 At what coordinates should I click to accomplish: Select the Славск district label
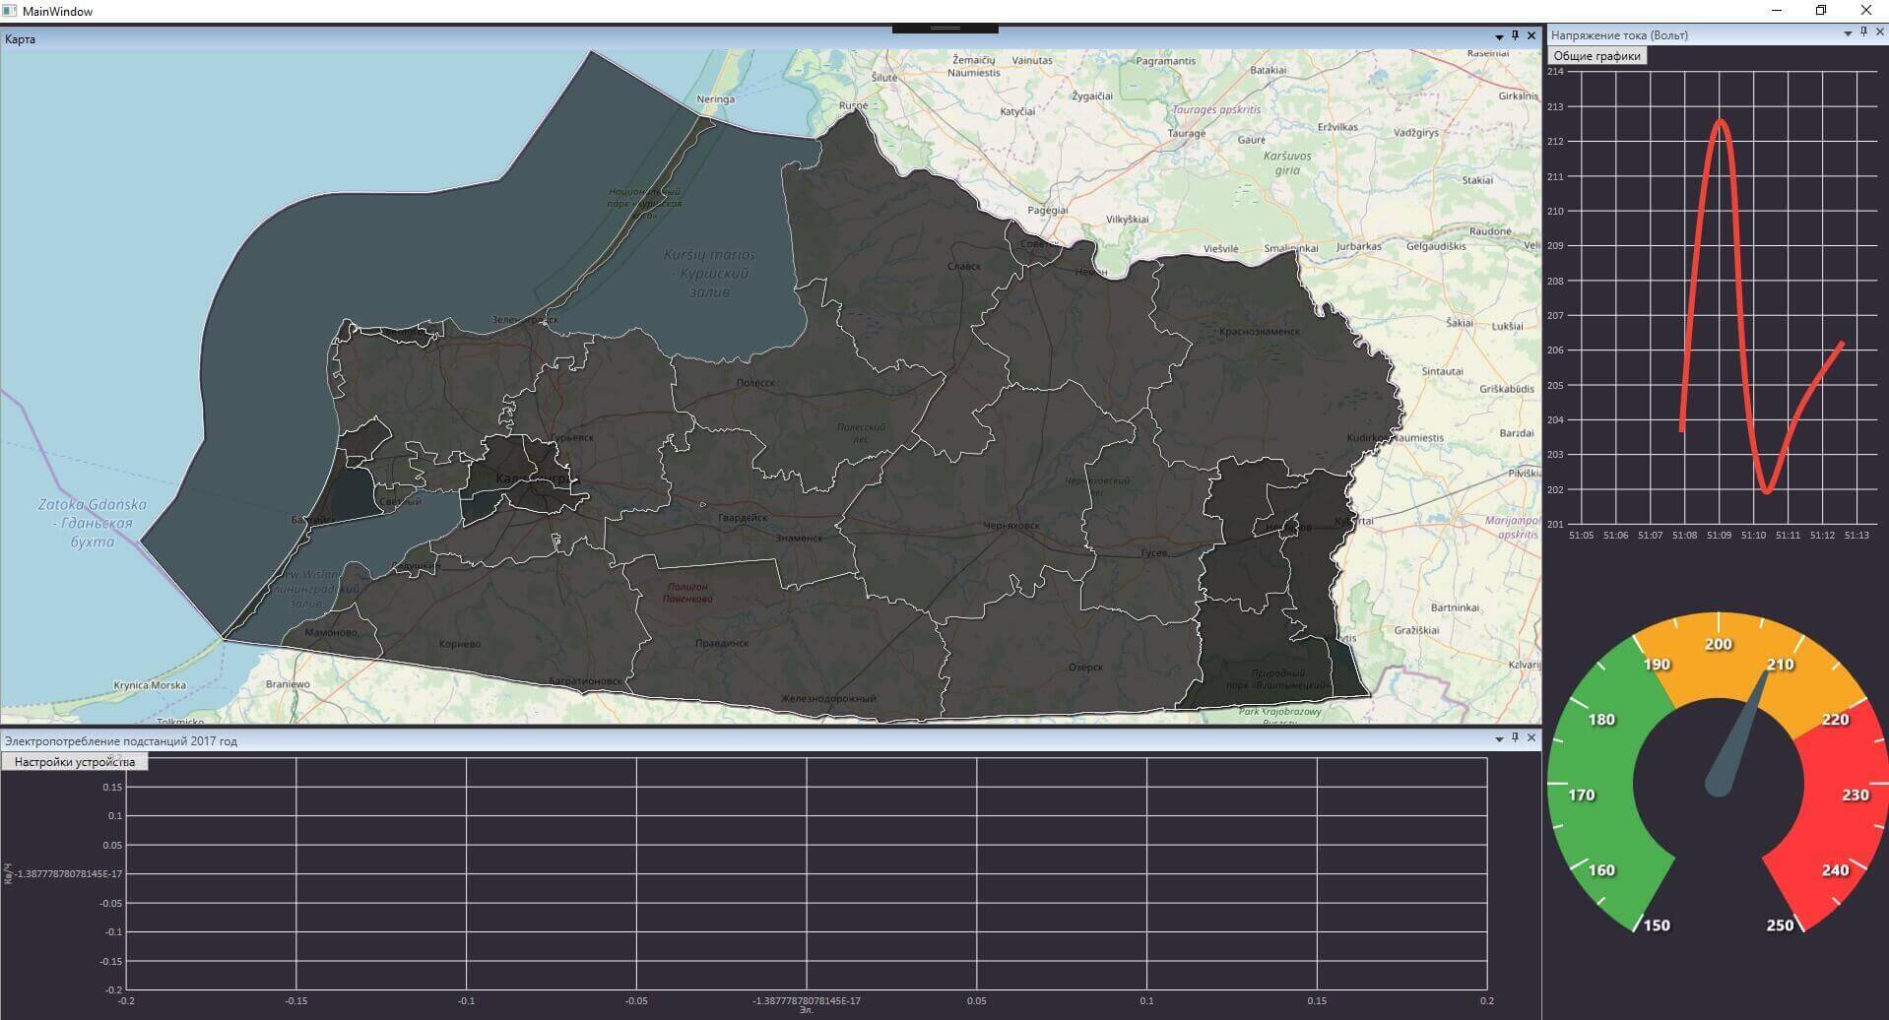(963, 267)
